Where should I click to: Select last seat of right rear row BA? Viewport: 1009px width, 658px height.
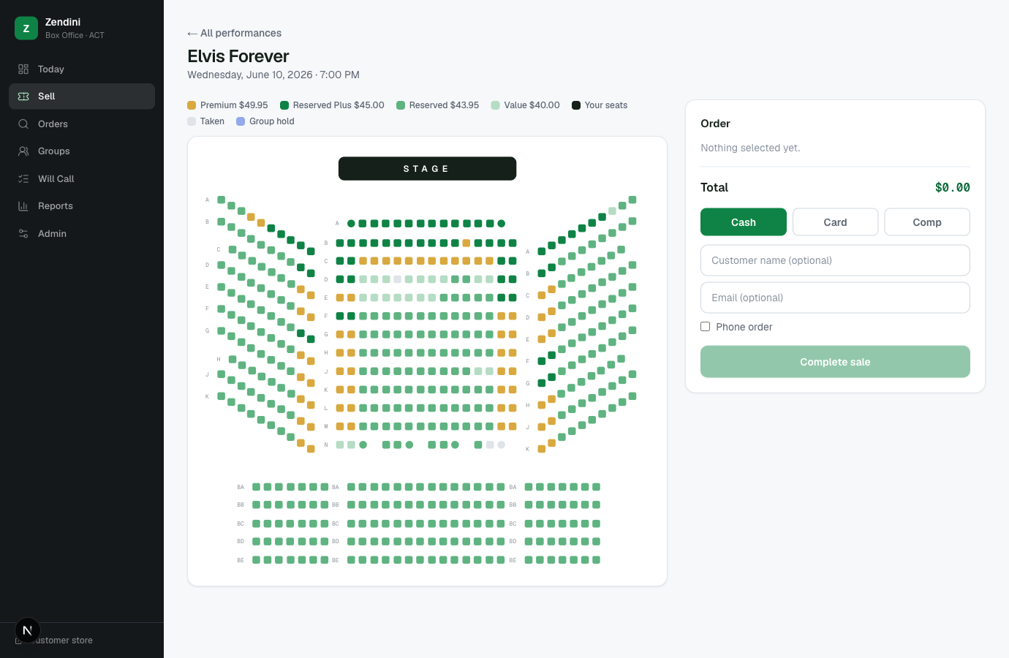click(x=597, y=487)
